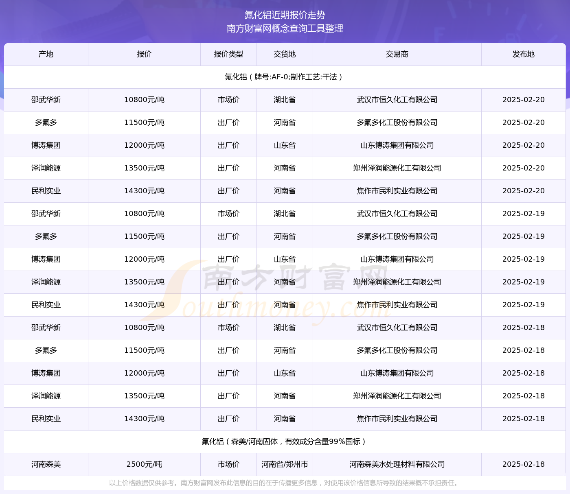Click 市场价 in the 2025-02-20 邵武华新 row
This screenshot has width=570, height=494.
[228, 100]
